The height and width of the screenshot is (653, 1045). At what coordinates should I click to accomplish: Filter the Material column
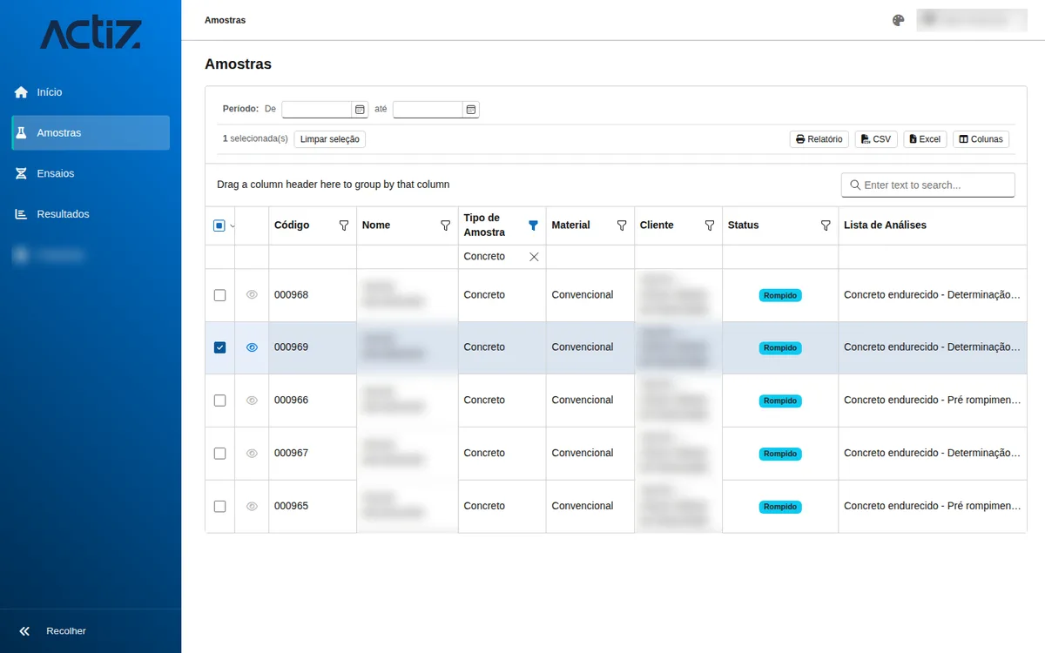coord(622,226)
